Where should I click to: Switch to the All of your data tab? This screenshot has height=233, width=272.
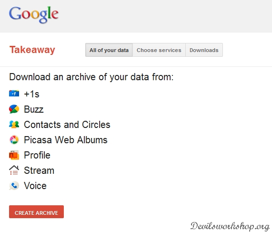(109, 50)
